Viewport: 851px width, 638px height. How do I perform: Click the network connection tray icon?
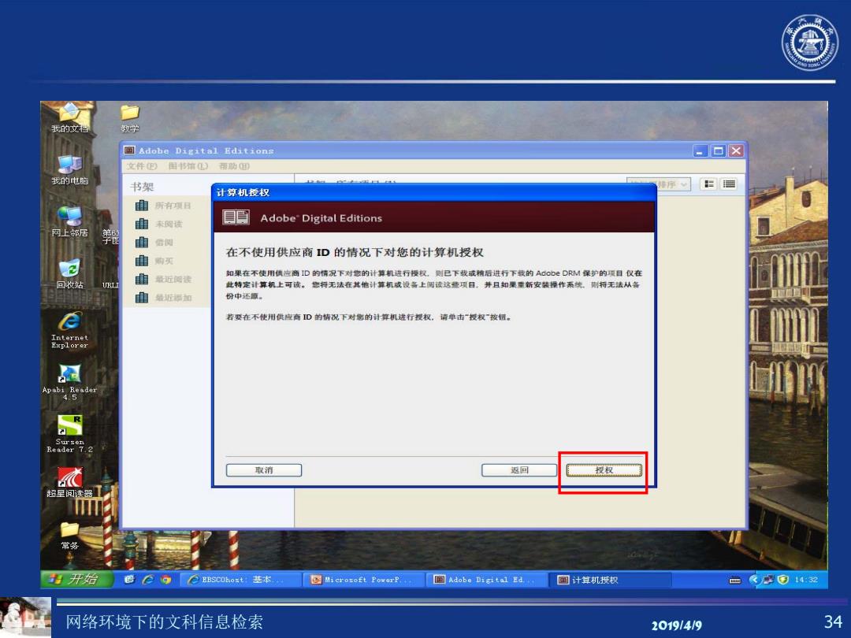click(x=768, y=580)
